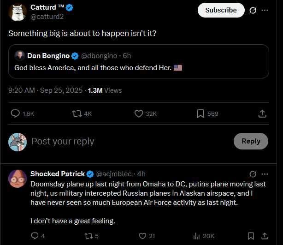This screenshot has height=245, width=283.
Task: Bookmark the post showing 569 bookmarks
Action: pyautogui.click(x=201, y=114)
